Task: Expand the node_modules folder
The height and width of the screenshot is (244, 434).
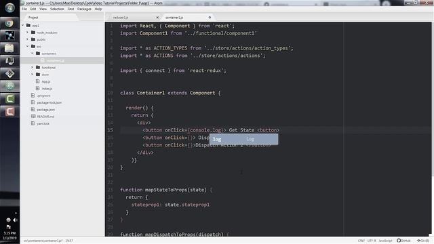Action: point(27,33)
